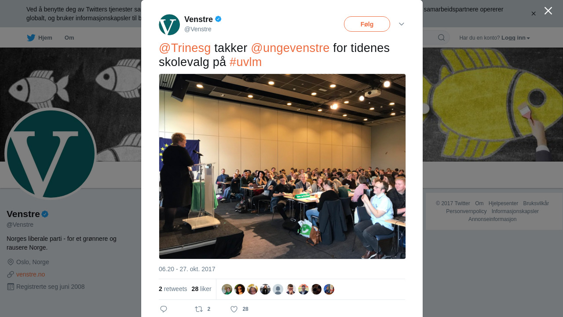
Task: Click the Twitter bird Hjem icon
Action: pos(31,38)
